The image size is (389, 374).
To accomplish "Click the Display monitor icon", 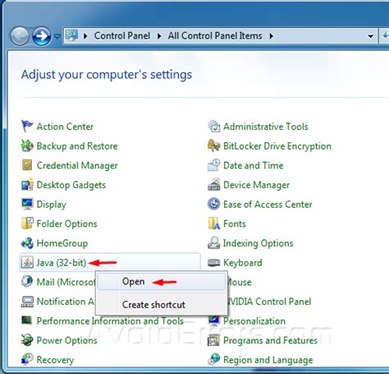I will 27,204.
